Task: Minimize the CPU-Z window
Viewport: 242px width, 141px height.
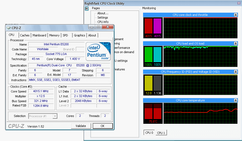Action: coord(92,27)
